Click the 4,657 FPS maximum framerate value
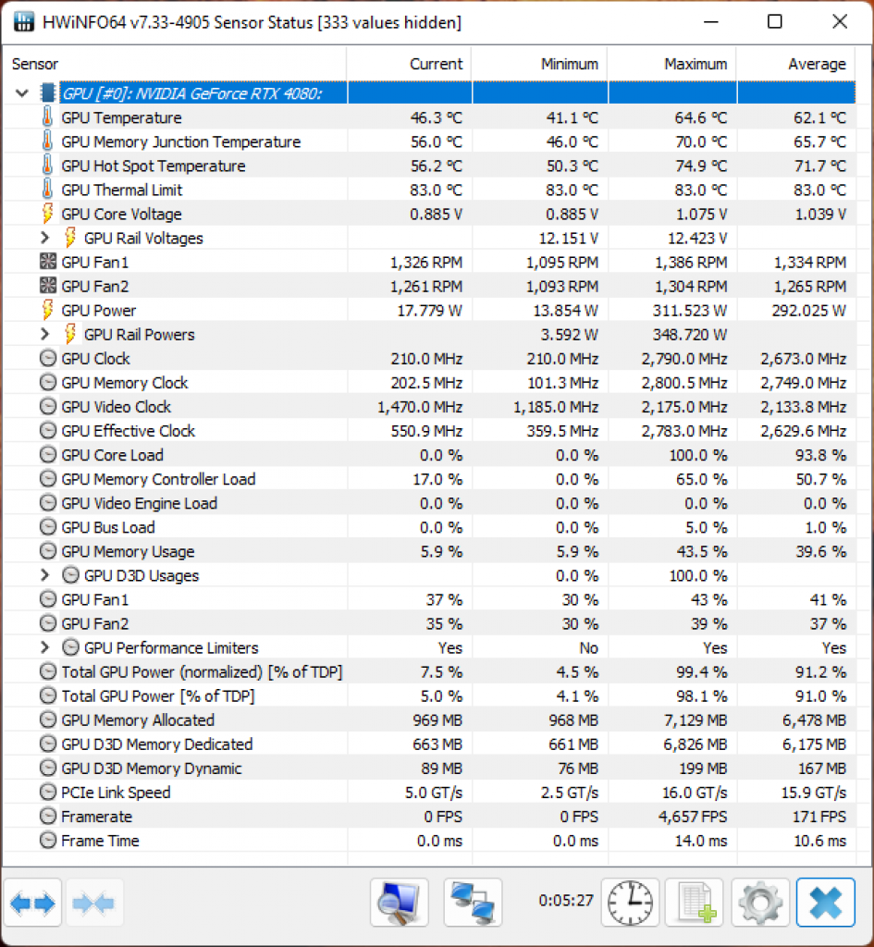This screenshot has width=874, height=947. coord(692,817)
